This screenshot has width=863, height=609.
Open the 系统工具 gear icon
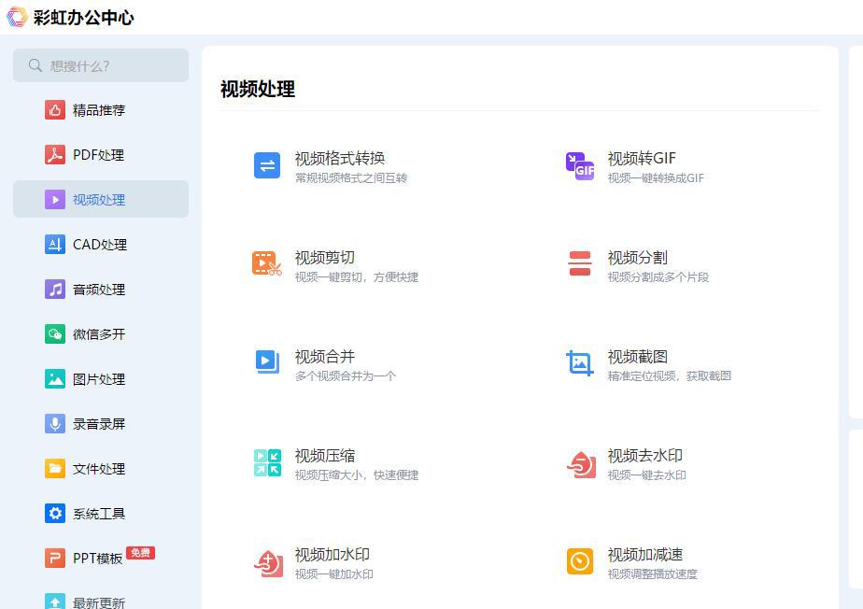point(55,513)
